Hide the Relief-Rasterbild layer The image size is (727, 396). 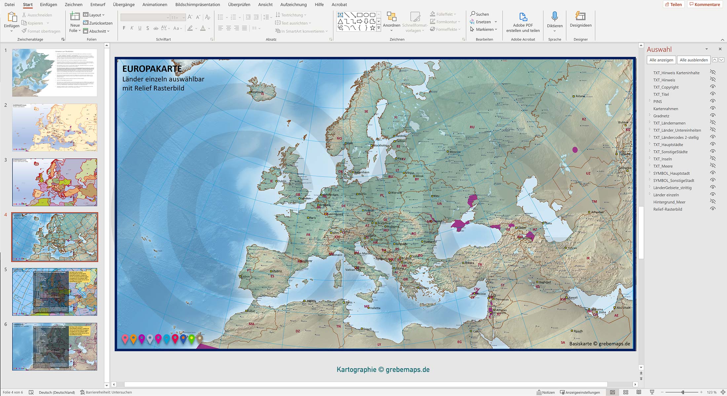pos(712,209)
